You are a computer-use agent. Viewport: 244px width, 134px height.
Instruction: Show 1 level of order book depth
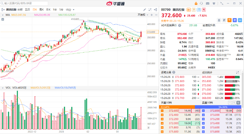click(230, 103)
